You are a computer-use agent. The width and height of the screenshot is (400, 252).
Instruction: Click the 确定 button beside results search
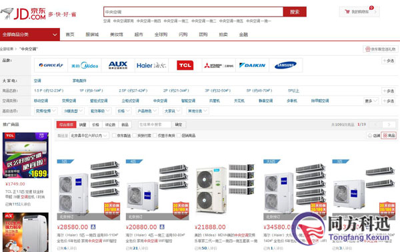pyautogui.click(x=178, y=124)
